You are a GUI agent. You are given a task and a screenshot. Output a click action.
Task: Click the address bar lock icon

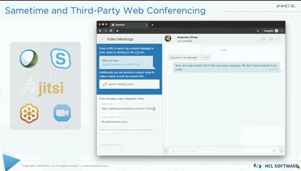[117, 31]
